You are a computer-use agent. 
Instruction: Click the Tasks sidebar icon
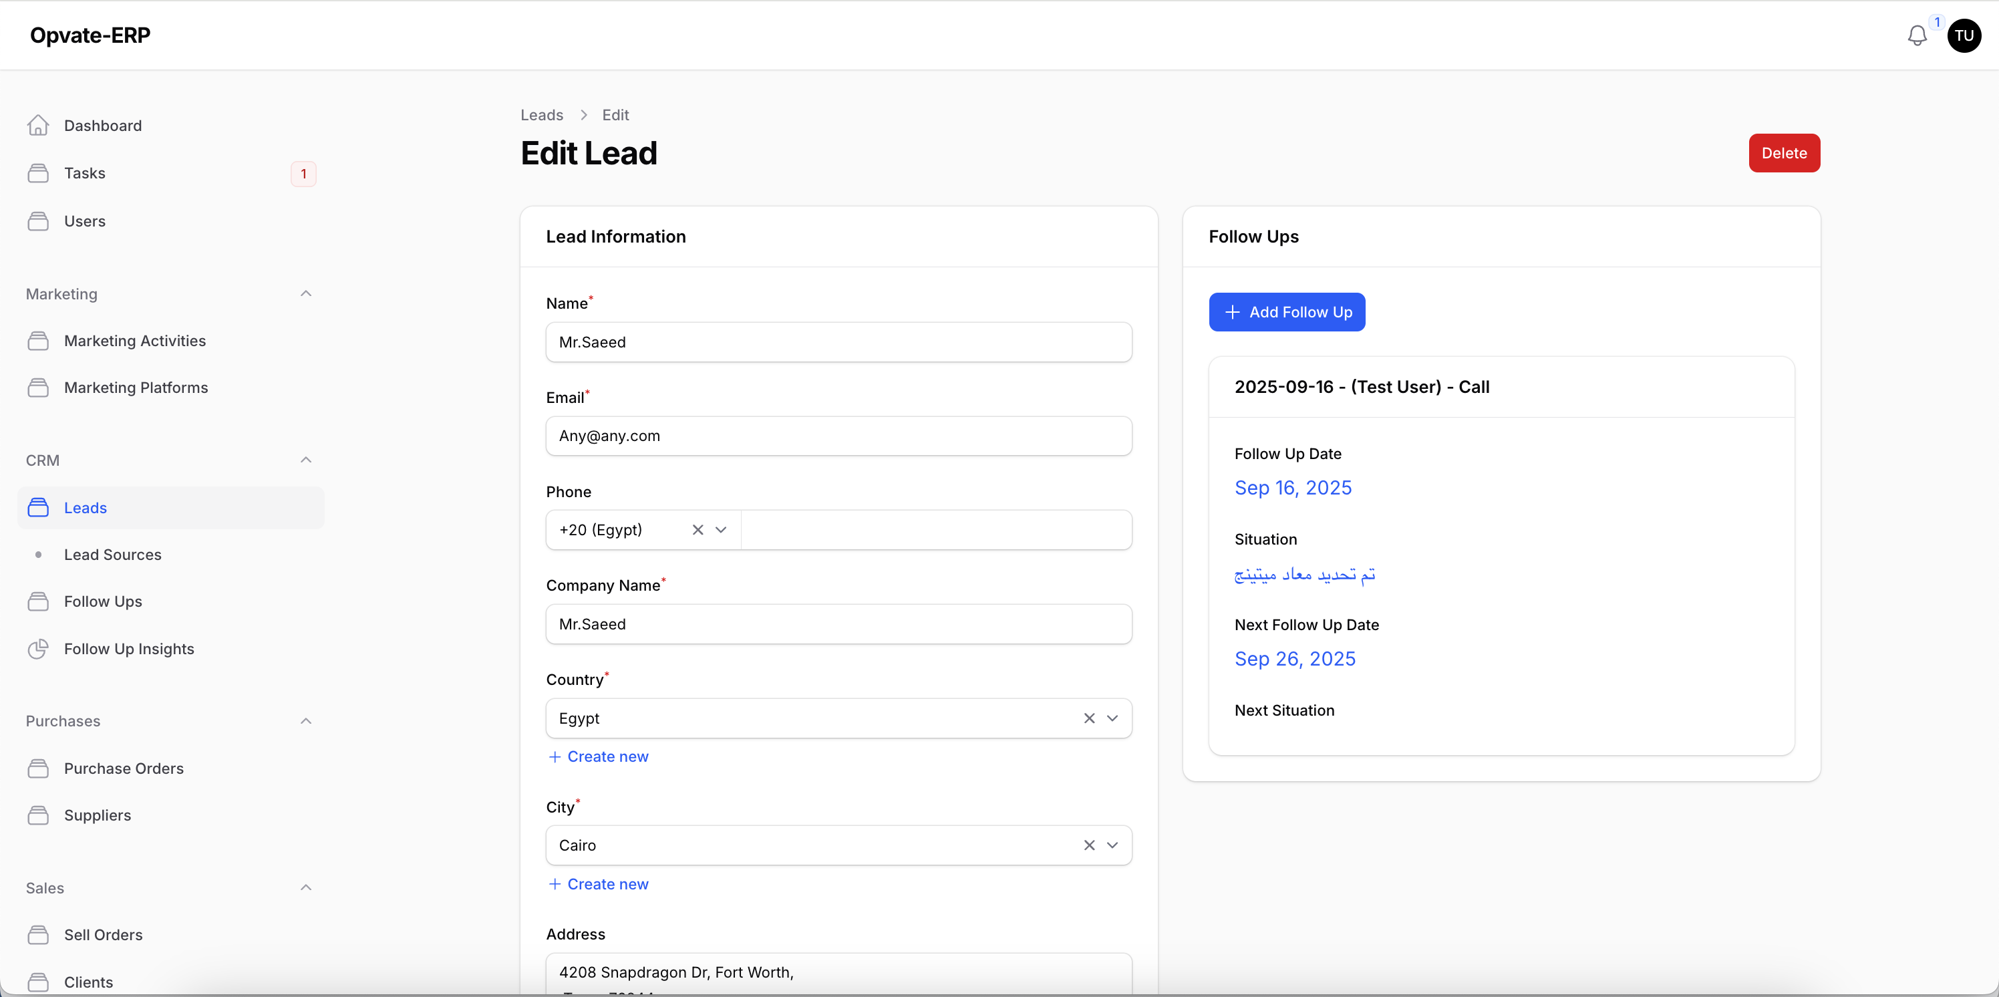coord(38,173)
